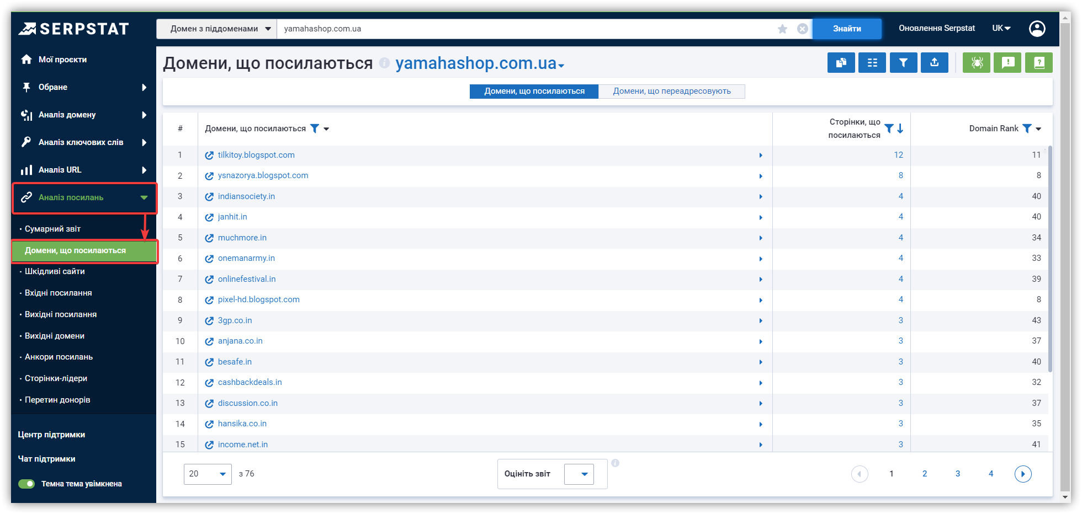This screenshot has width=1082, height=514.
Task: Expand row details for janhit.in
Action: [761, 218]
